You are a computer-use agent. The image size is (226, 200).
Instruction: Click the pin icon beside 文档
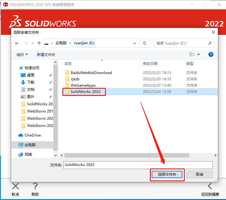coord(50,90)
